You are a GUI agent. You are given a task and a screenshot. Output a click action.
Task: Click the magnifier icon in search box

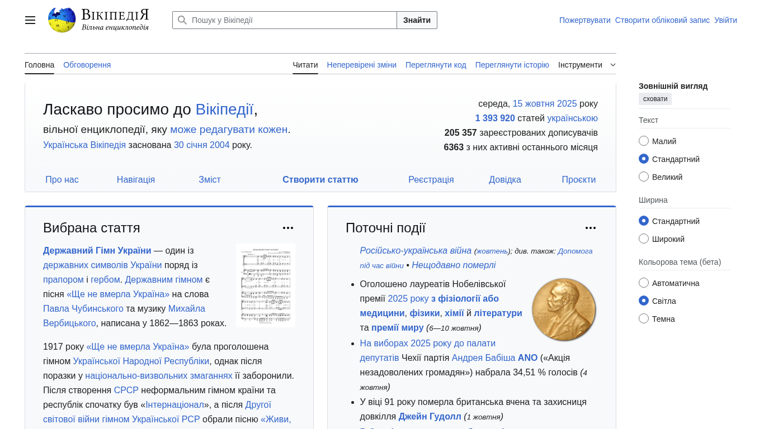coord(182,20)
